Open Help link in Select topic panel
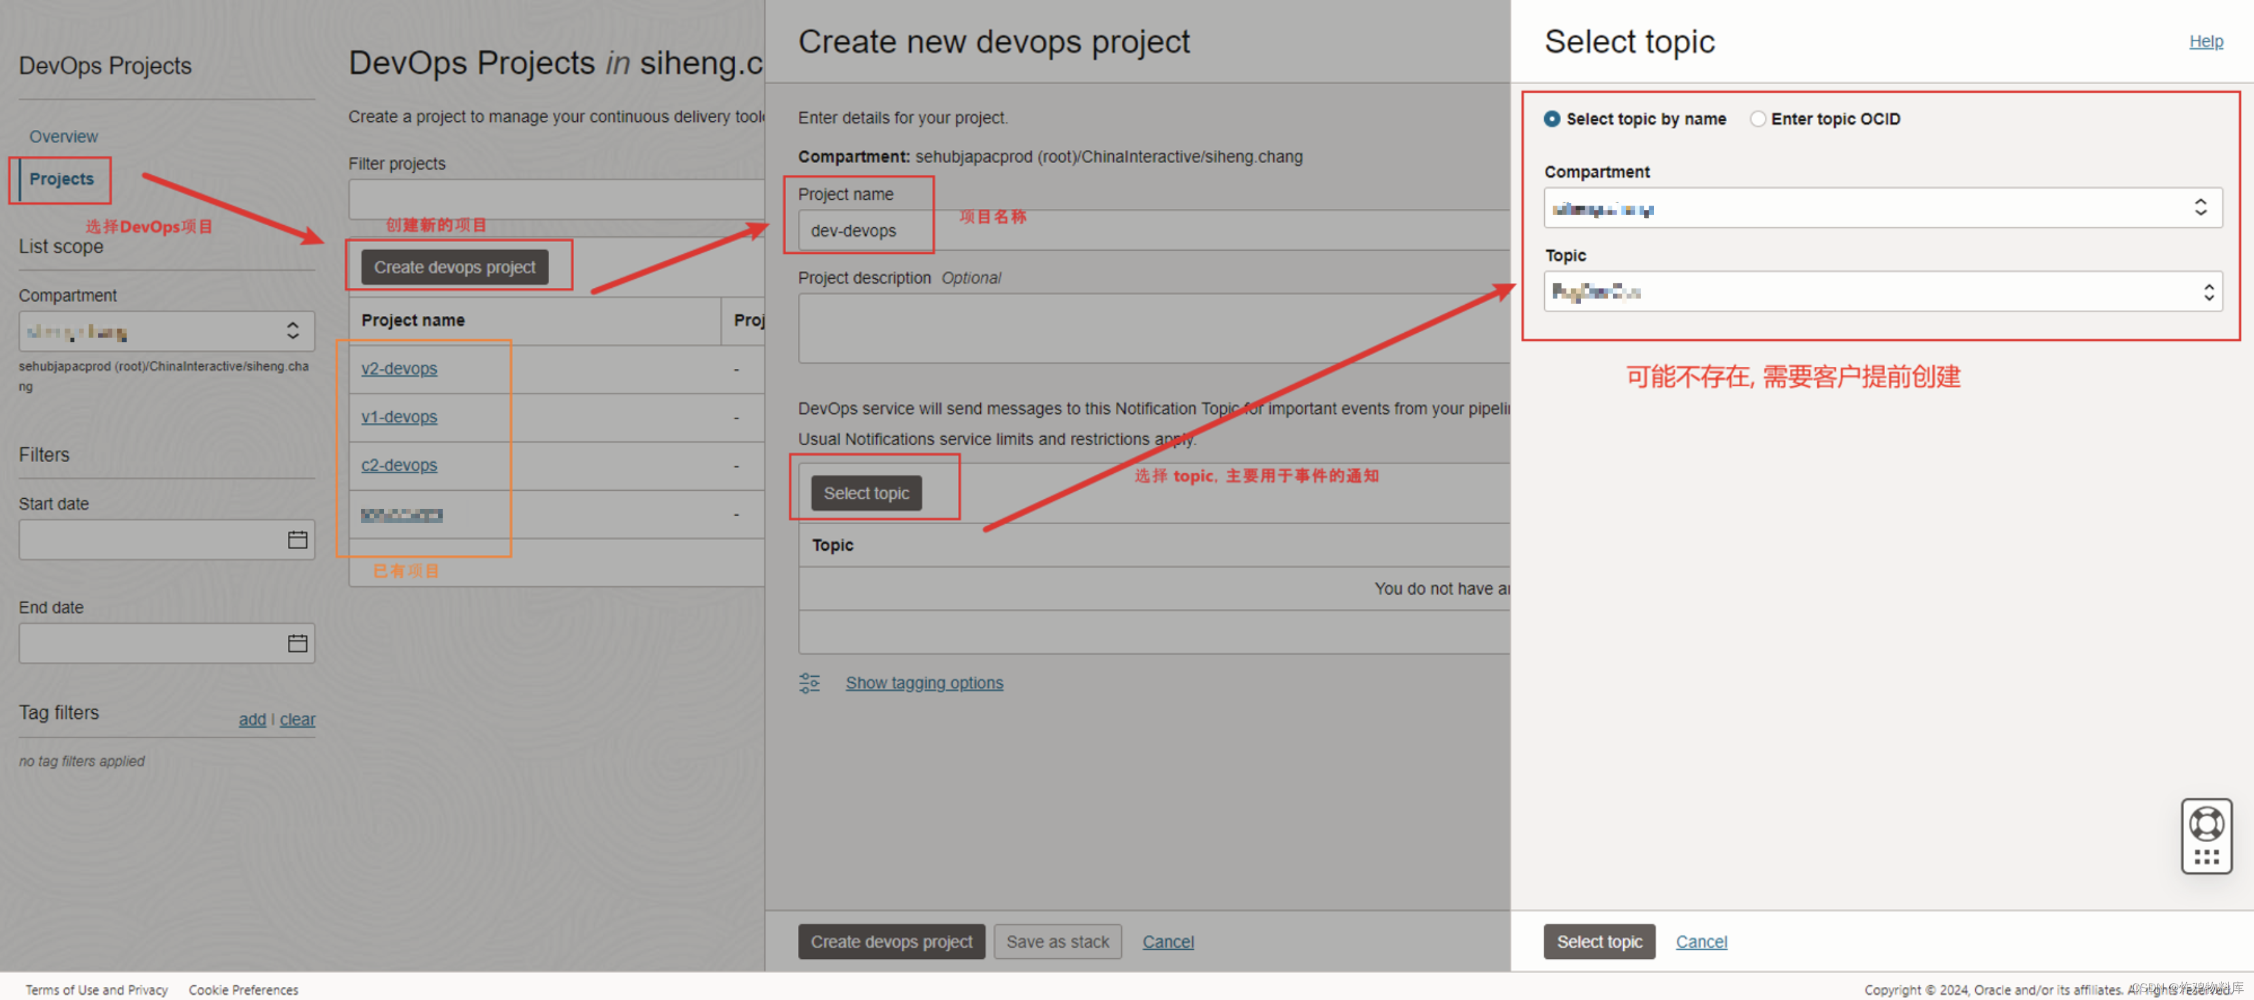This screenshot has width=2254, height=1000. click(2205, 41)
